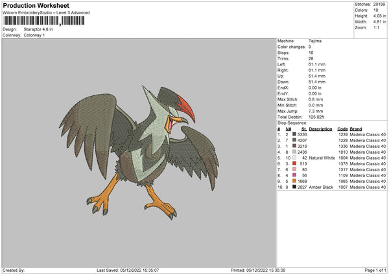Select the 'Wilcom EmbroideryStudio – Level 3 Advanced' line
The height and width of the screenshot is (275, 389).
pyautogui.click(x=46, y=13)
